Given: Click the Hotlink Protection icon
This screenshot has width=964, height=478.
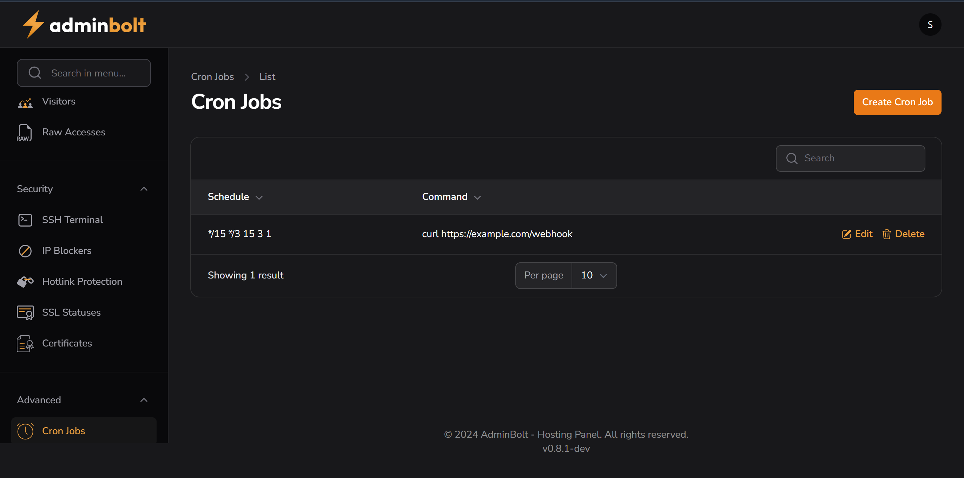Looking at the screenshot, I should 25,281.
